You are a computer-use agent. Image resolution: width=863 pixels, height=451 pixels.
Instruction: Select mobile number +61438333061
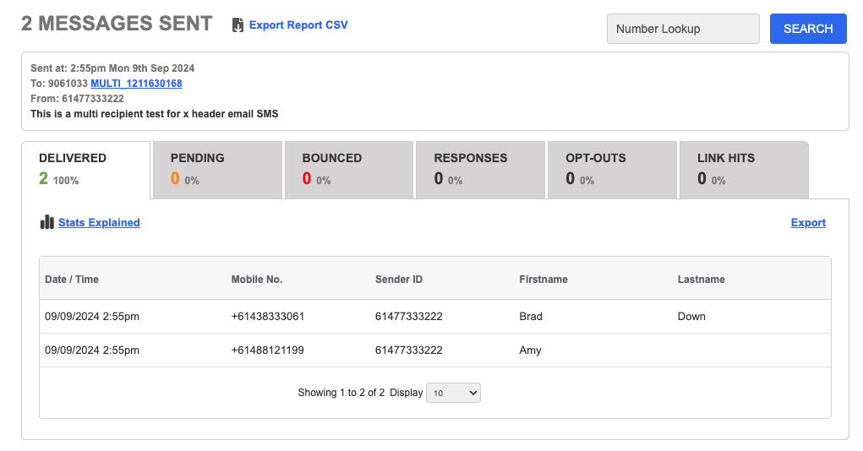coord(267,316)
